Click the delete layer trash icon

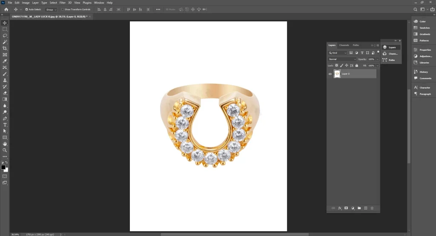372,208
